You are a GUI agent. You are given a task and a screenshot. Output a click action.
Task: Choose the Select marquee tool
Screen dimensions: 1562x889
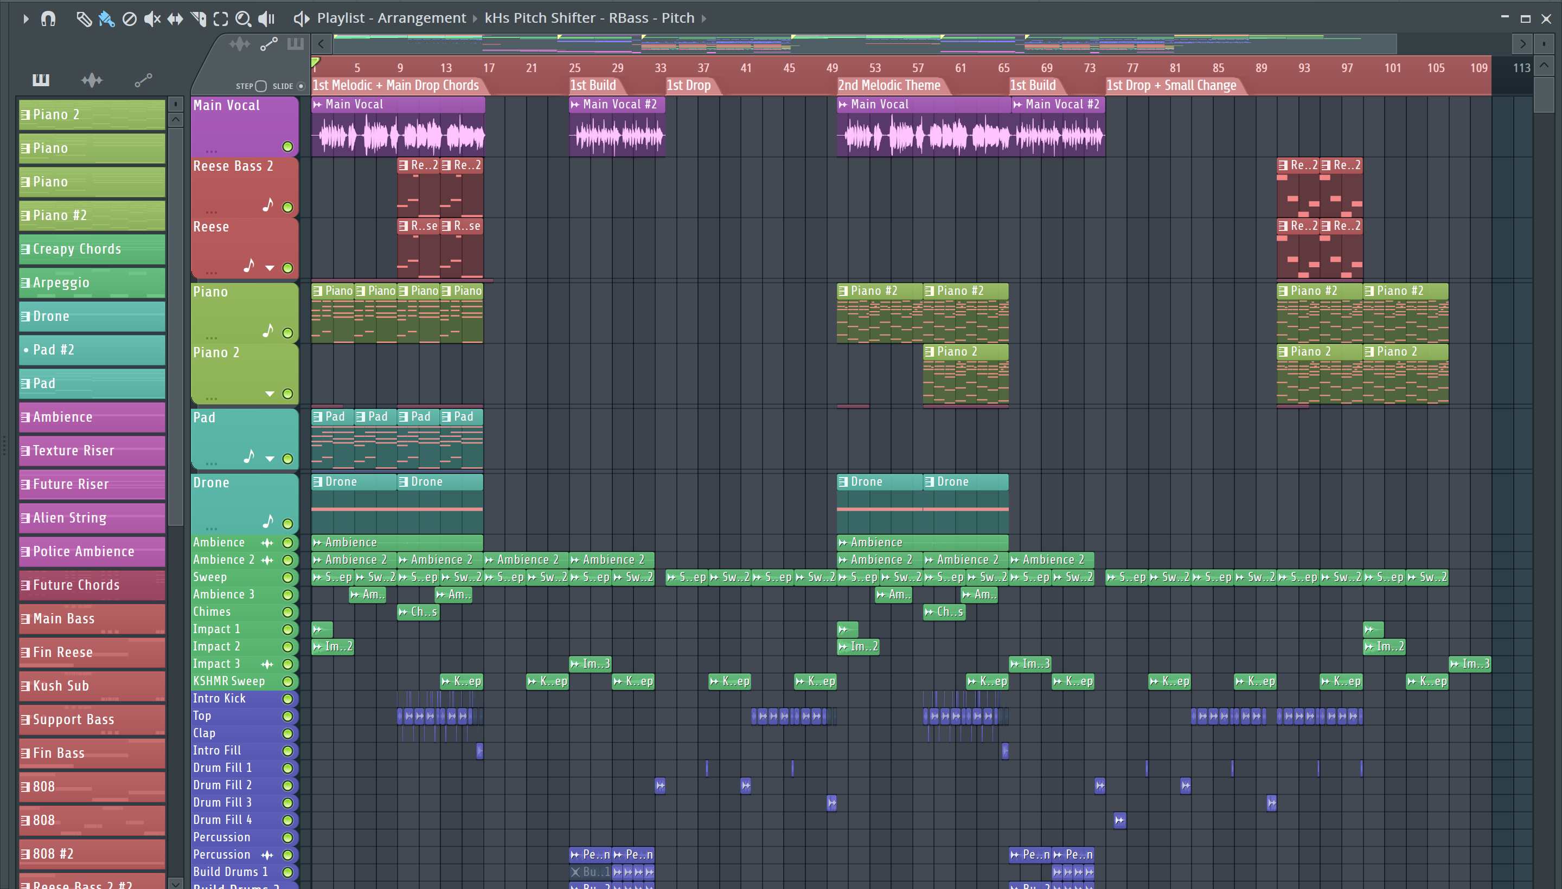[221, 19]
